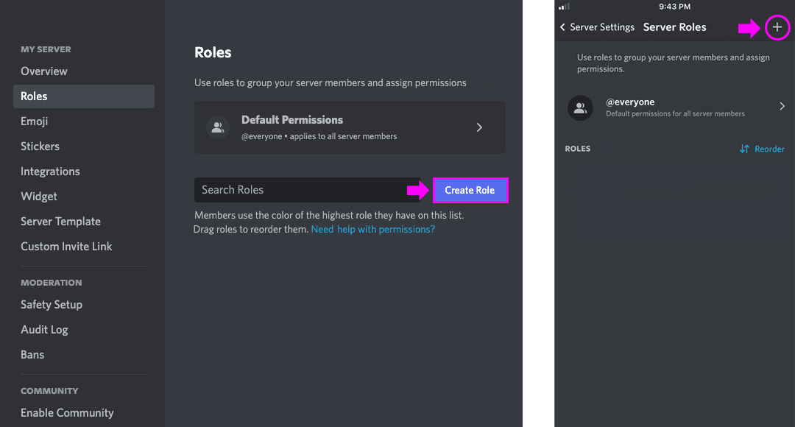Expand Default Permissions with the chevron arrow
The image size is (795, 427).
pyautogui.click(x=479, y=127)
